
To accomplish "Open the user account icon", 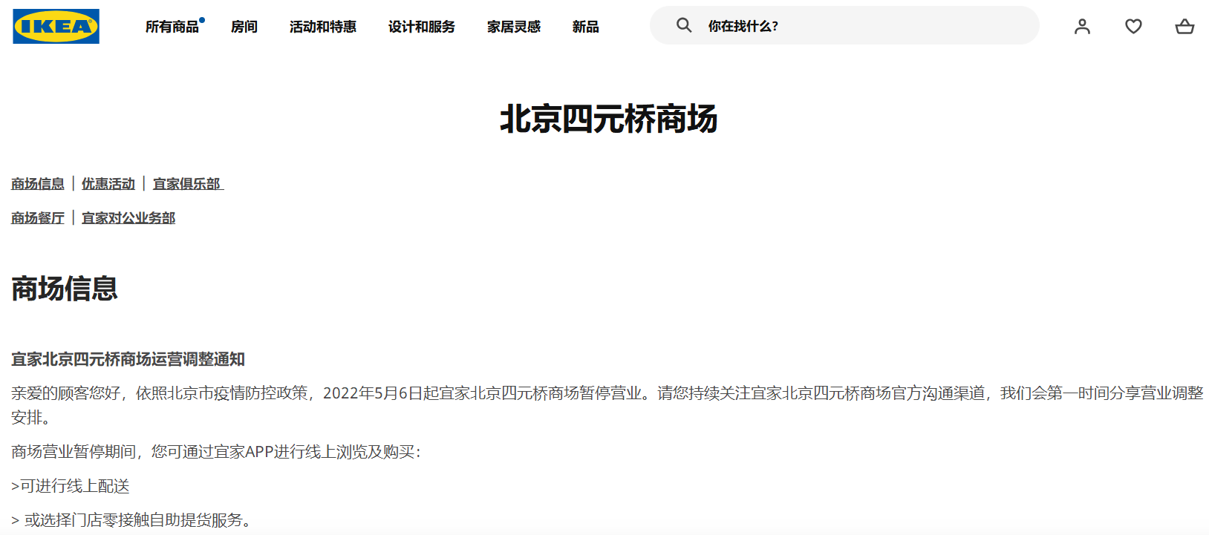I will pos(1082,27).
